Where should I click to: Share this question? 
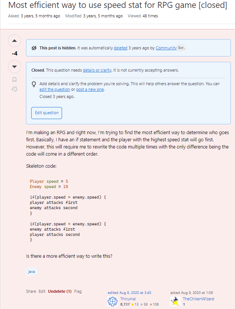[31, 291]
